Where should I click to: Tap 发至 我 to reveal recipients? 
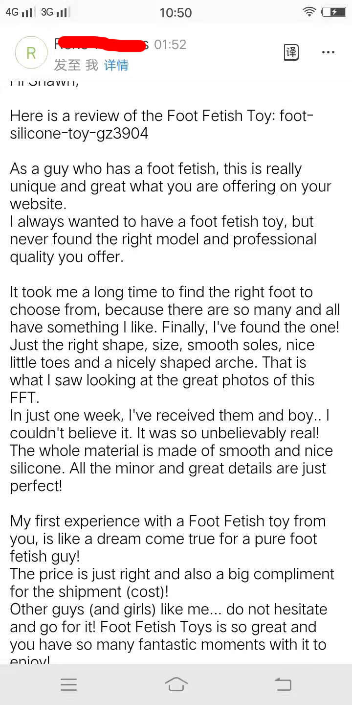pyautogui.click(x=78, y=65)
